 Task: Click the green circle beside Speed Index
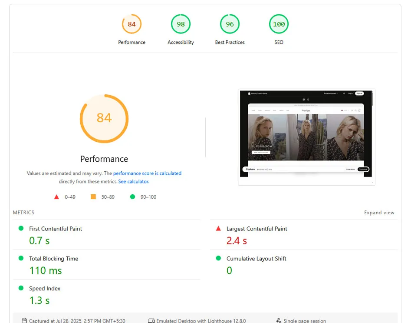pyautogui.click(x=21, y=288)
